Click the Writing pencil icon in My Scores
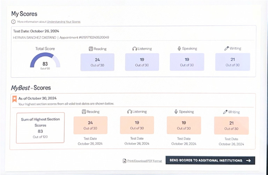Image resolution: width=268 pixels, height=175 pixels. (x=226, y=48)
